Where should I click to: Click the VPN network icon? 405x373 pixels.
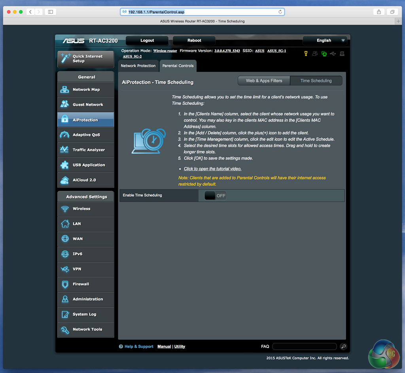pyautogui.click(x=65, y=269)
